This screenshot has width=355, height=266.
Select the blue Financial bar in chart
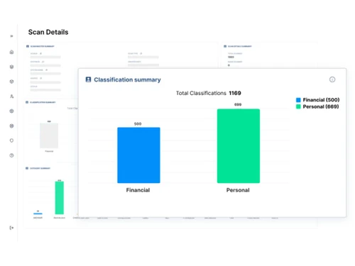(138, 155)
